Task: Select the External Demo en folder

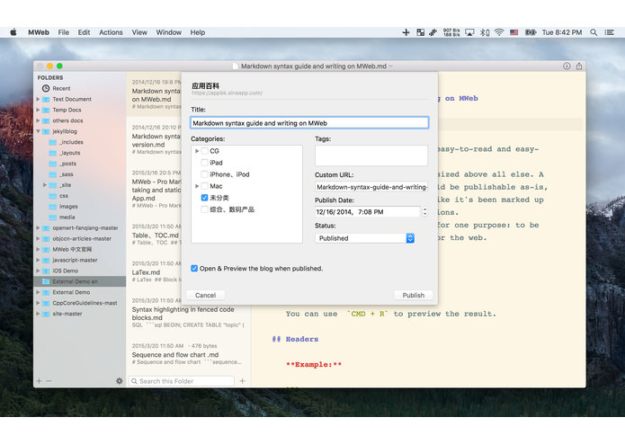Action: click(80, 281)
